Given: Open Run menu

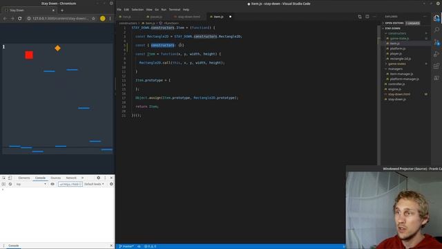Looking at the screenshot, I should [164, 10].
